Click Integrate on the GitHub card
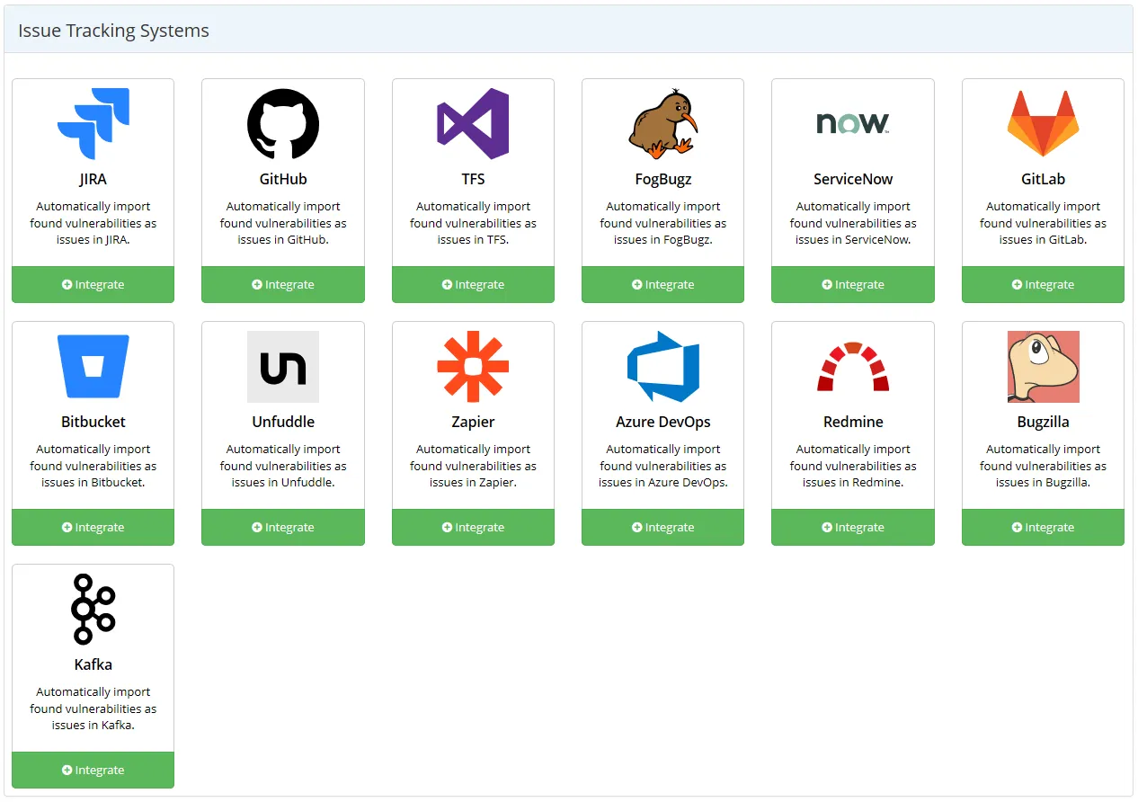Viewport: 1138px width, 802px height. pyautogui.click(x=283, y=284)
